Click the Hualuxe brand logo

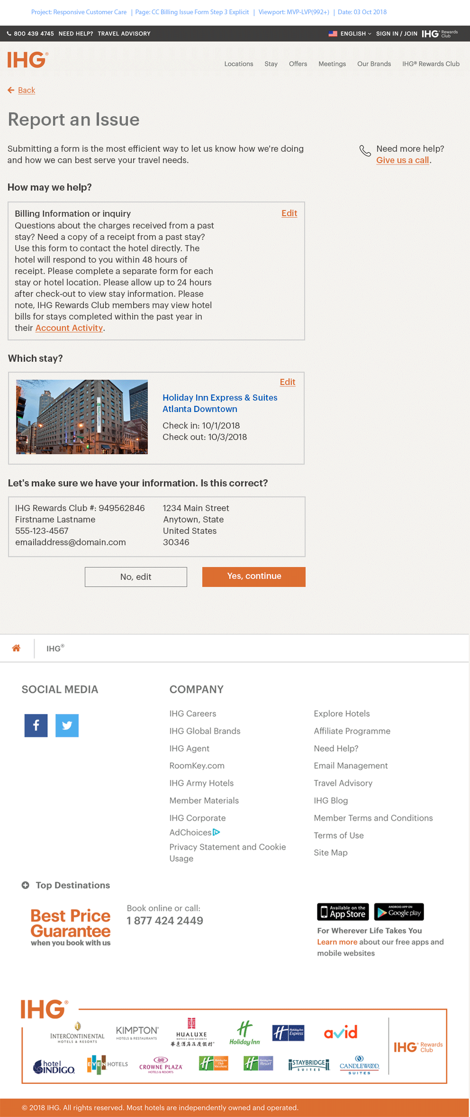(x=191, y=1032)
